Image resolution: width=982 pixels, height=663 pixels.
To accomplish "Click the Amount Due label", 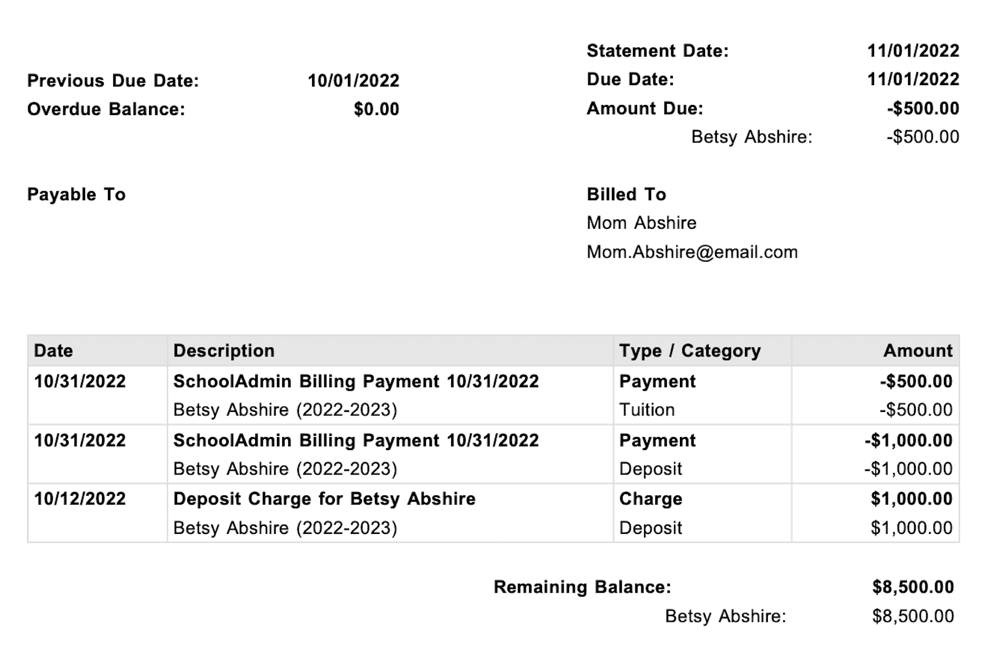I will coord(645,109).
